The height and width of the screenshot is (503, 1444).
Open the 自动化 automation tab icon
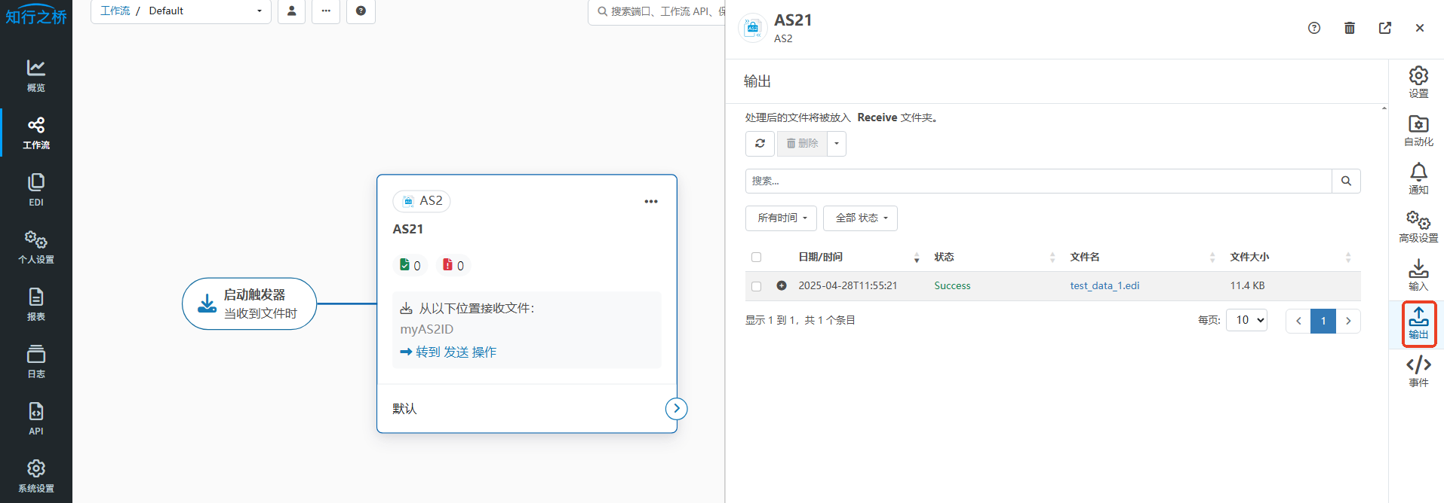tap(1418, 130)
